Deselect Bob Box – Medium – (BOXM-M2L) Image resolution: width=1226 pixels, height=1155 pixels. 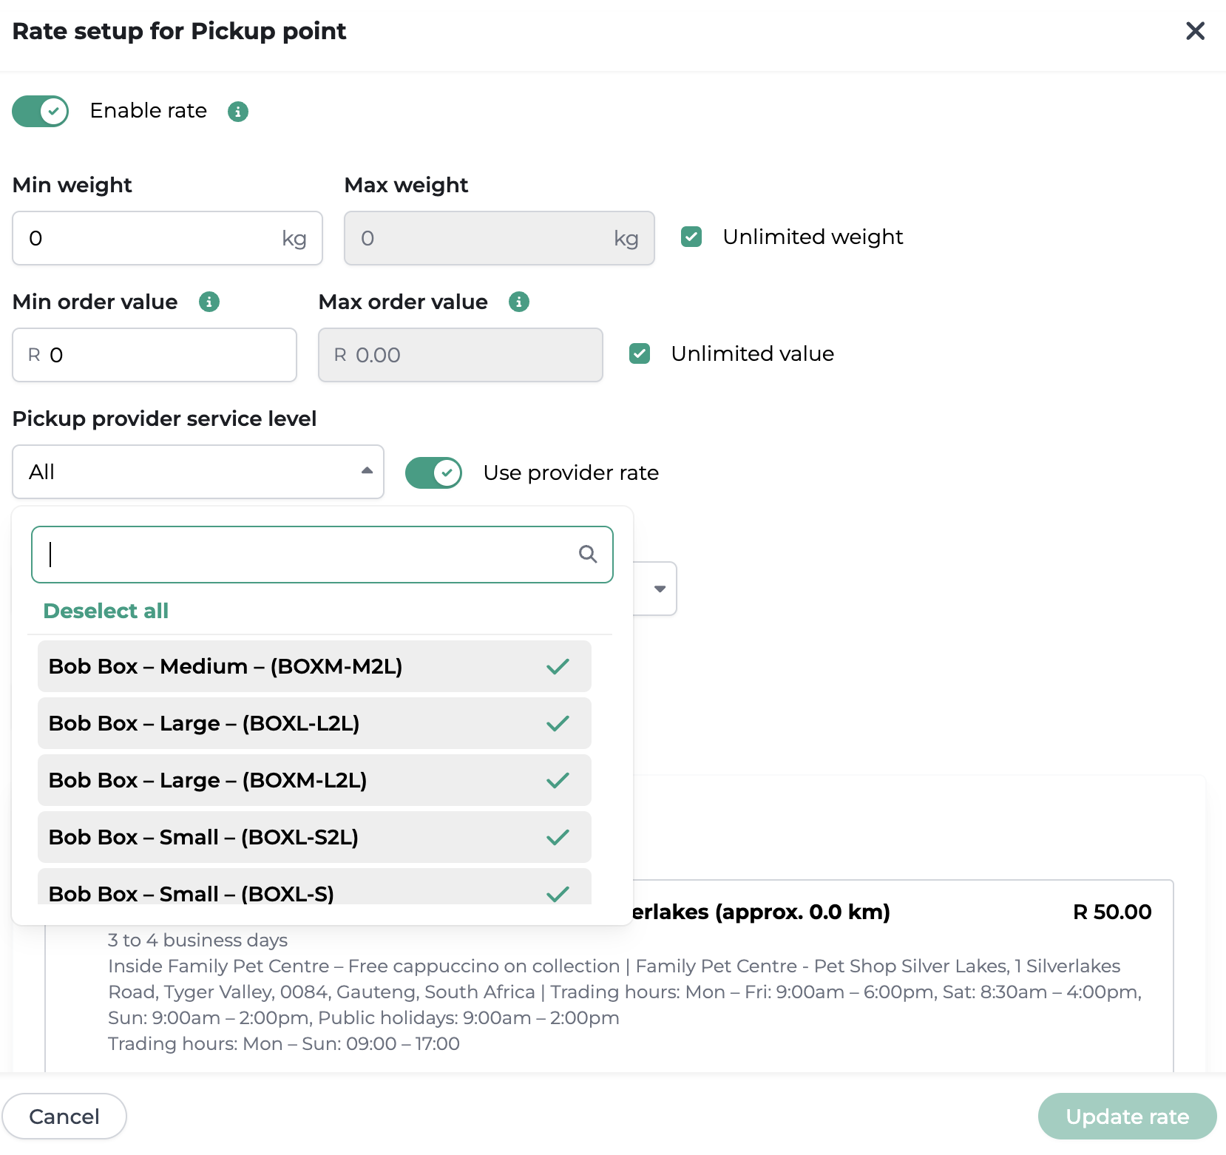(314, 666)
